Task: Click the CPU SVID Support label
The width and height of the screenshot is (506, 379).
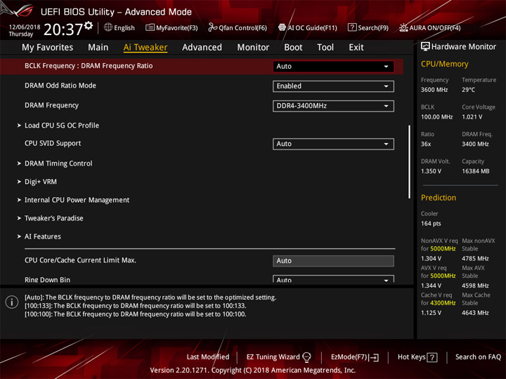Action: [x=53, y=143]
